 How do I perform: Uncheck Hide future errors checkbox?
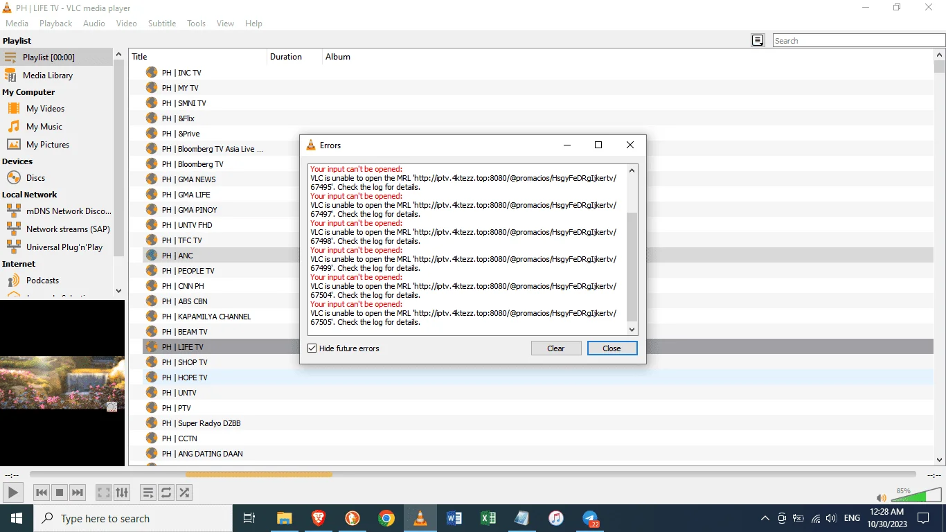point(312,348)
